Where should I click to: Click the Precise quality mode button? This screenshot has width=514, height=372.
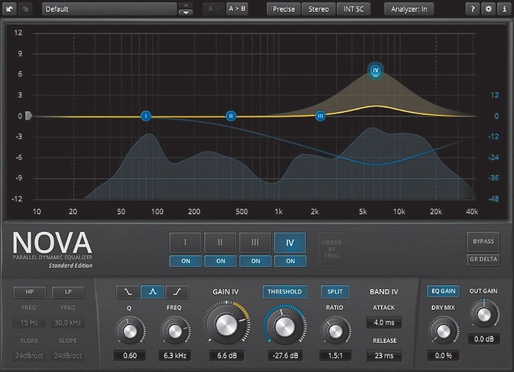coord(283,9)
